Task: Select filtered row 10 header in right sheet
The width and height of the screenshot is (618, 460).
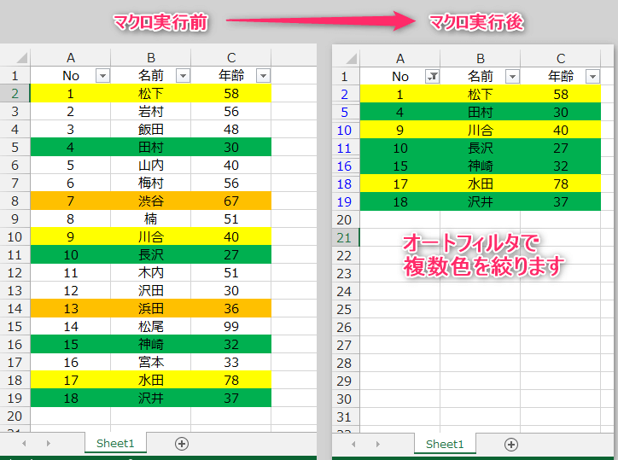Action: [x=345, y=130]
